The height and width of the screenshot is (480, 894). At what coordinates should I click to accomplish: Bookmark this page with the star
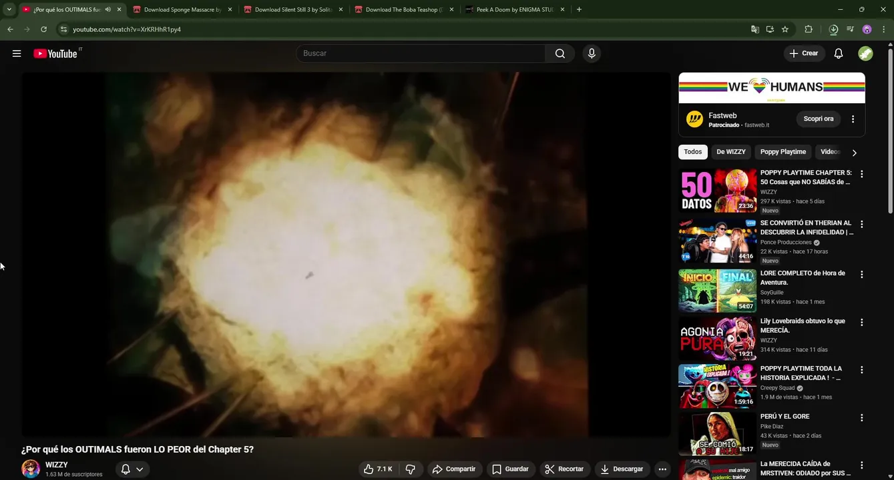pos(785,29)
